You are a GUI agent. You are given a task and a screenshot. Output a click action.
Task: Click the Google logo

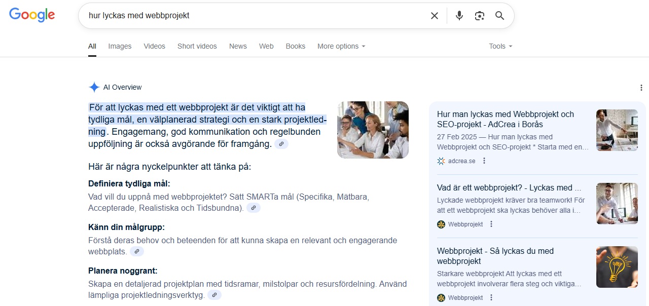tap(32, 15)
